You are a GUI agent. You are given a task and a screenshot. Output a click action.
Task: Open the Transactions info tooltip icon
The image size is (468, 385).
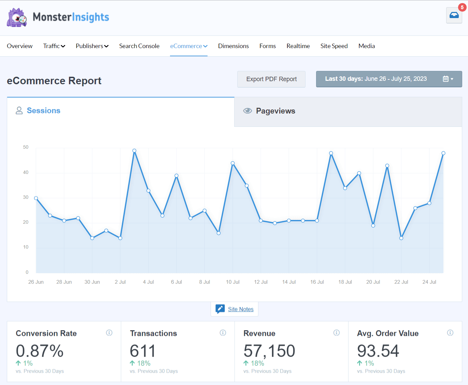223,332
